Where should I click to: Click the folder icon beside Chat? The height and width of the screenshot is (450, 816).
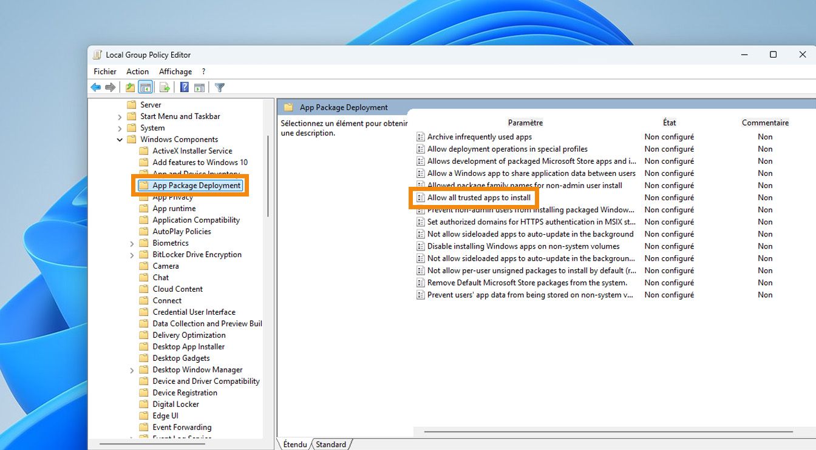pos(144,278)
